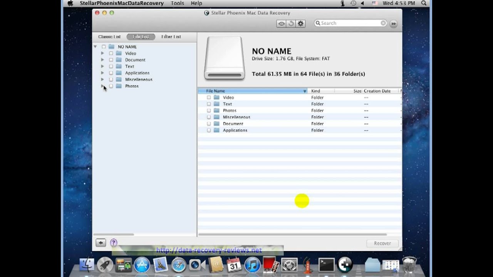Click the eye preview toolbar icon

point(282,23)
